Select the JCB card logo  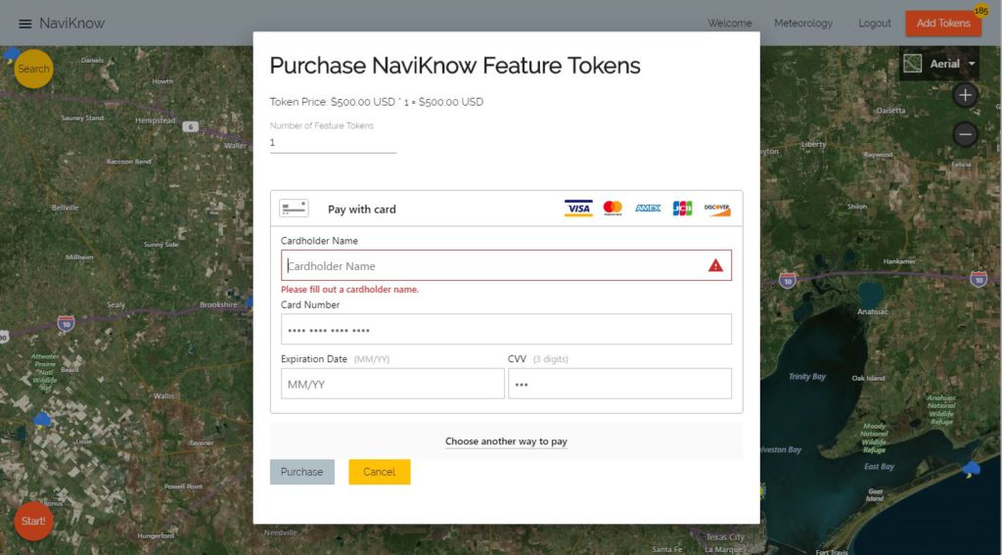tap(682, 208)
